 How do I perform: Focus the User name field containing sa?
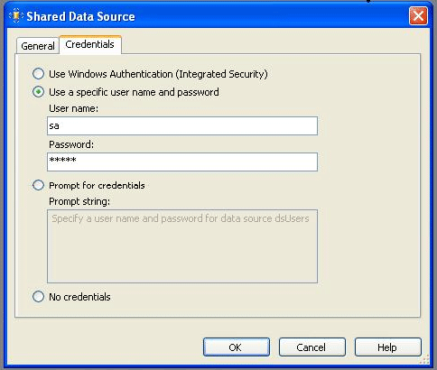182,125
